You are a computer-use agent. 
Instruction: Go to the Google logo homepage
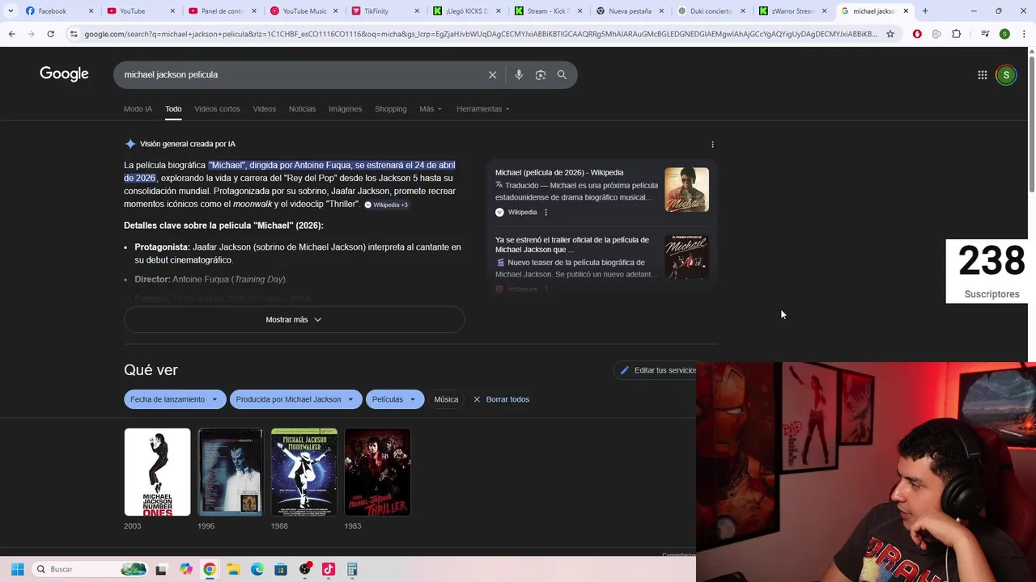[x=64, y=74]
